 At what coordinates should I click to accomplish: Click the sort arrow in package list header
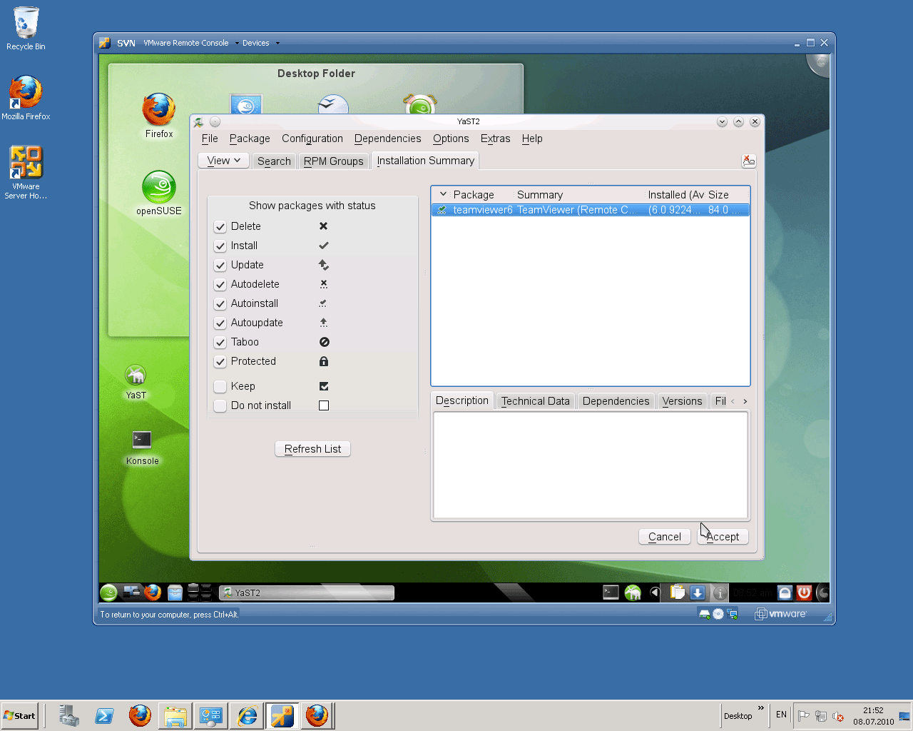click(x=443, y=194)
